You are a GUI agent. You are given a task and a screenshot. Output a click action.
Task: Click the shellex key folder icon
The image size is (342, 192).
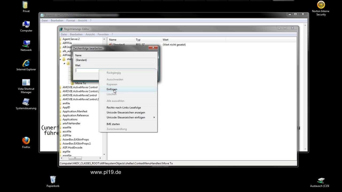click(64, 59)
